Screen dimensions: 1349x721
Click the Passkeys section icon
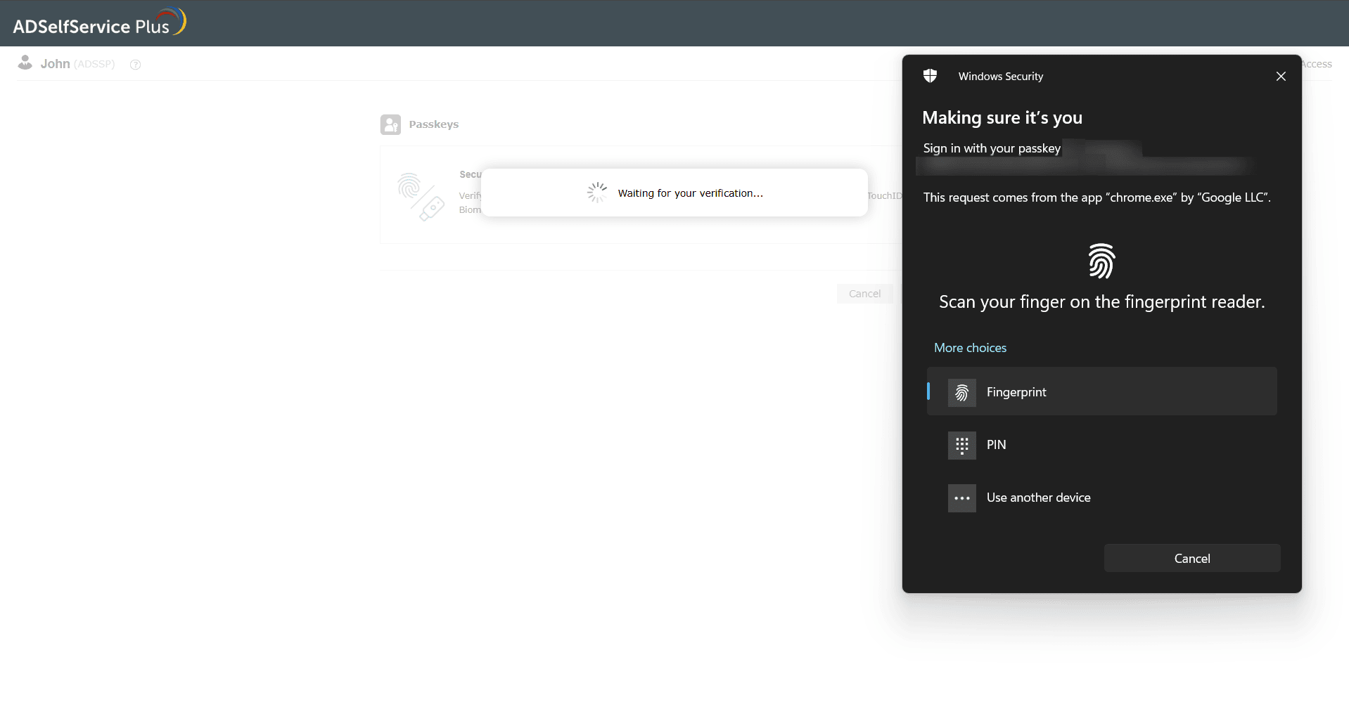(391, 124)
